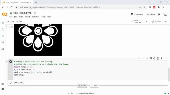Image resolution: width=170 pixels, height=95 pixels.
Task: Open the files folder panel
Action: [3, 49]
